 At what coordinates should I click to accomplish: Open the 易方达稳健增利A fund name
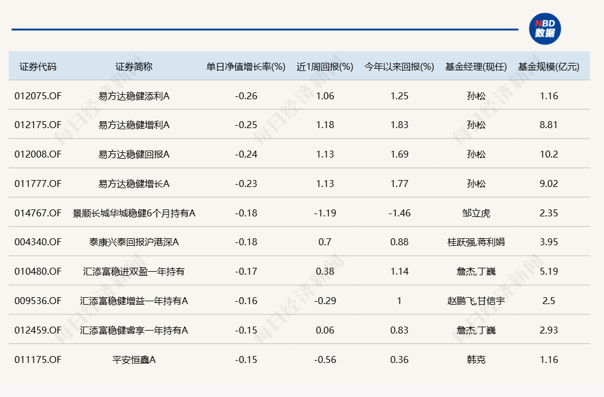tap(134, 125)
